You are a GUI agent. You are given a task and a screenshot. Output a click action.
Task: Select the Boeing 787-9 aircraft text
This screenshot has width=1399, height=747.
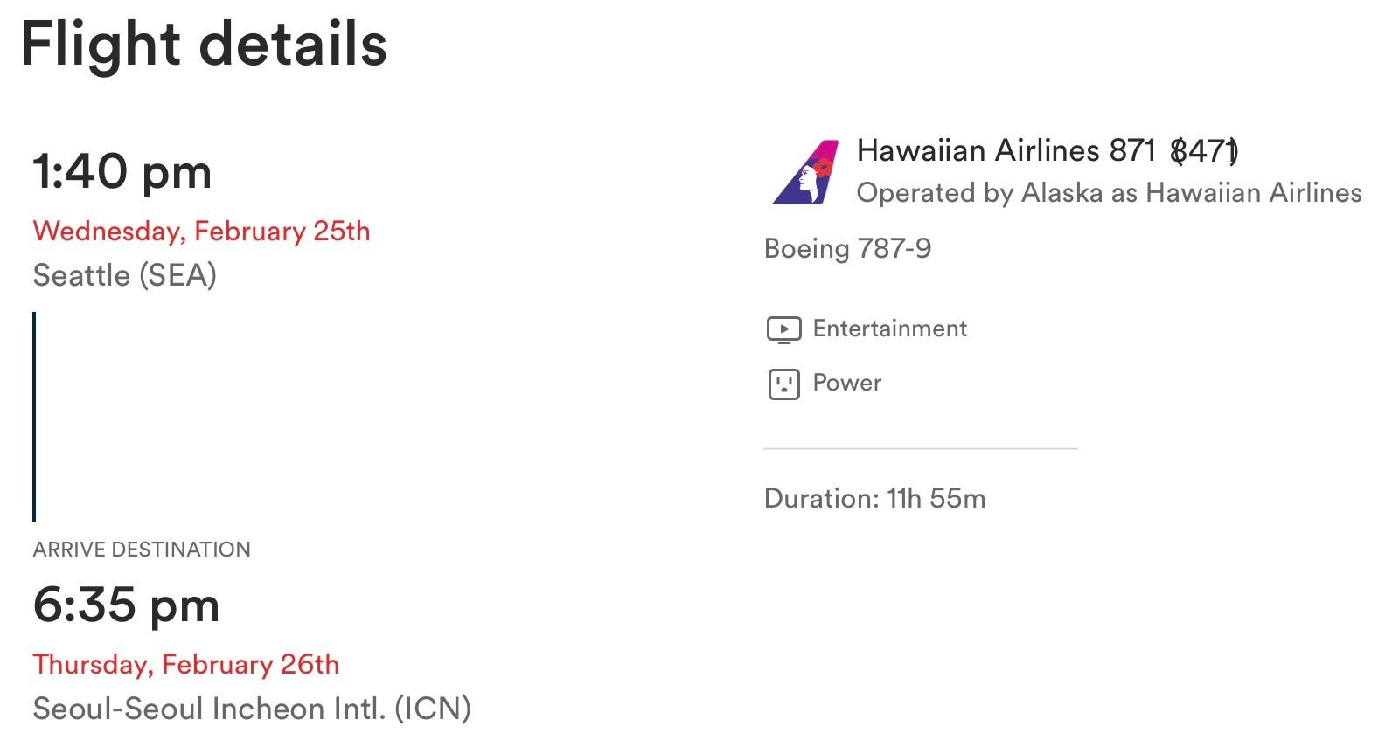tap(847, 249)
